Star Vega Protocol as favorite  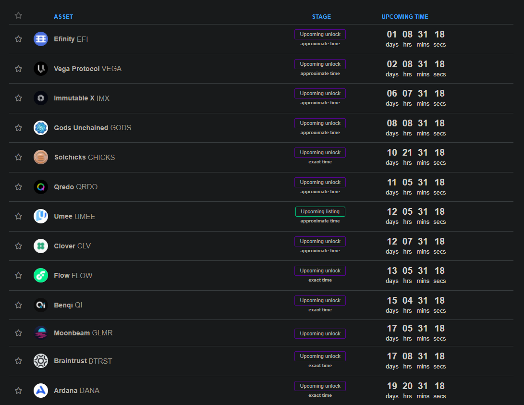[18, 69]
